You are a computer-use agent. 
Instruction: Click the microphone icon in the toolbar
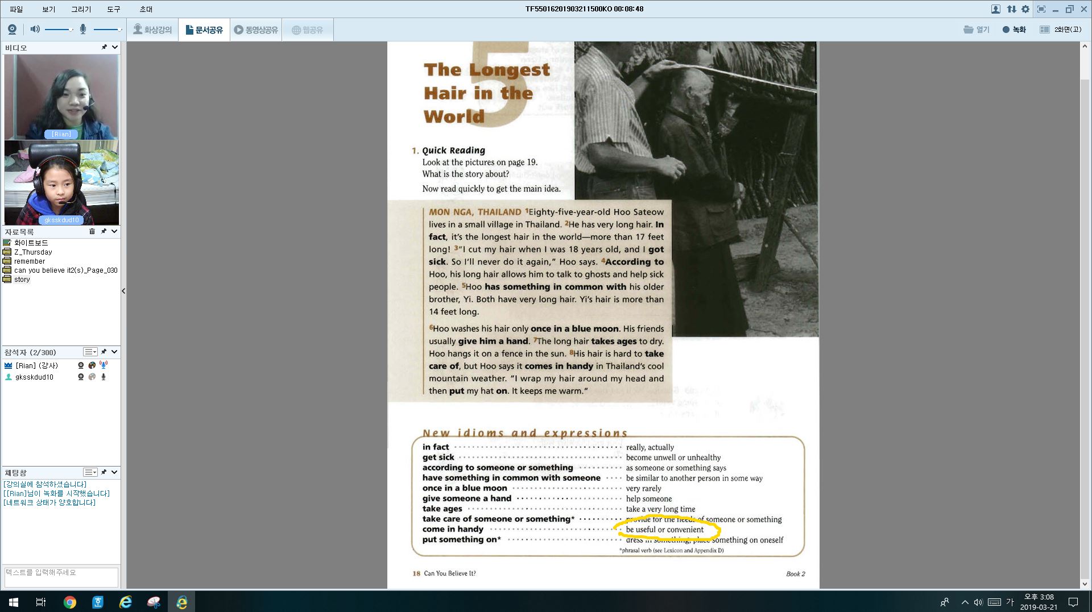point(83,30)
